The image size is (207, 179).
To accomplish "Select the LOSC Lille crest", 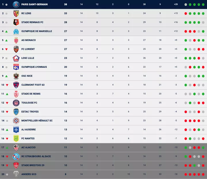I will (16, 58).
